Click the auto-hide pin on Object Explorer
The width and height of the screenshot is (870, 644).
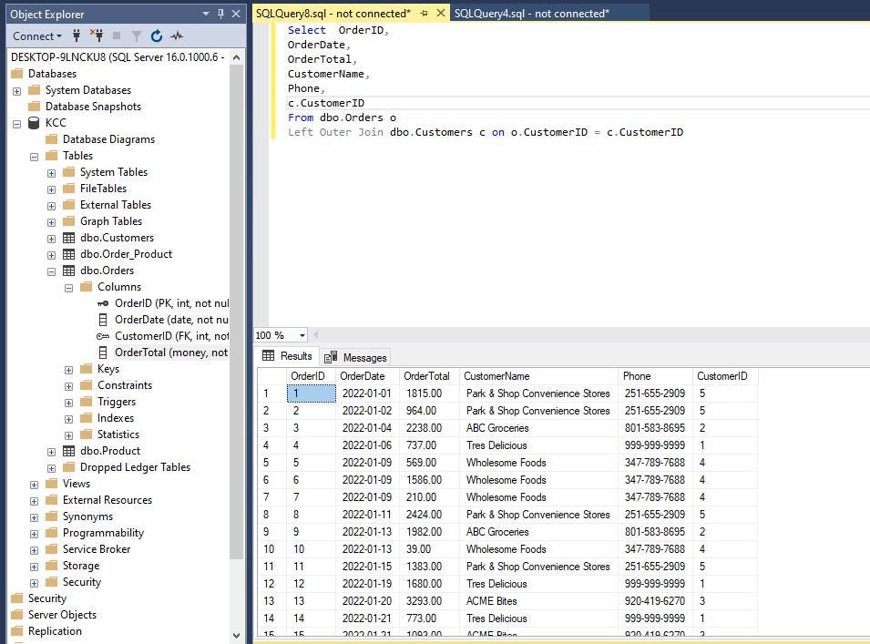click(220, 14)
